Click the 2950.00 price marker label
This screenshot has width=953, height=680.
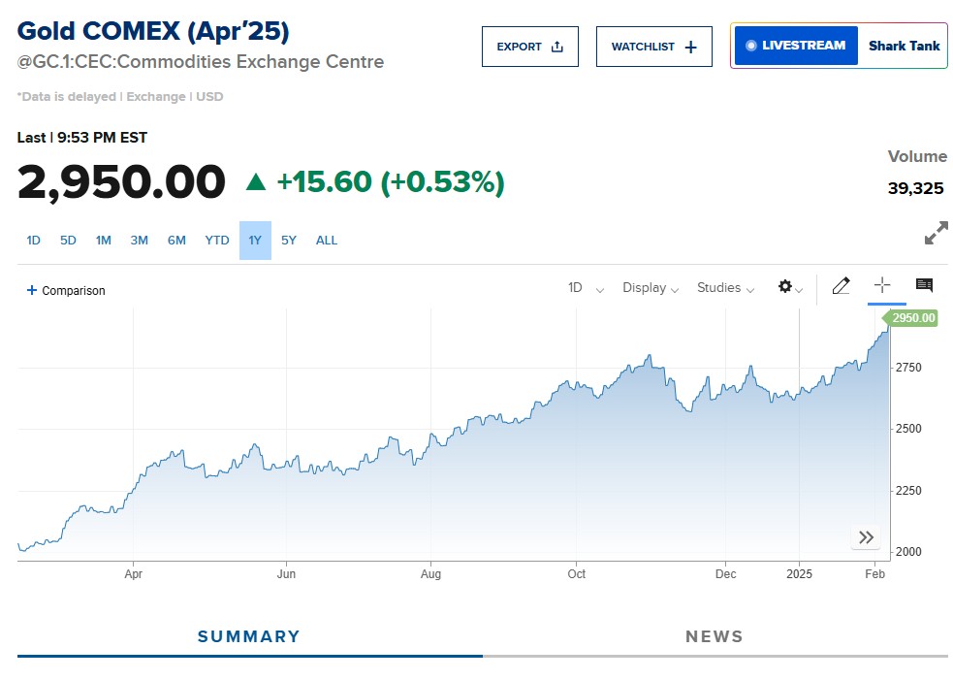[912, 318]
